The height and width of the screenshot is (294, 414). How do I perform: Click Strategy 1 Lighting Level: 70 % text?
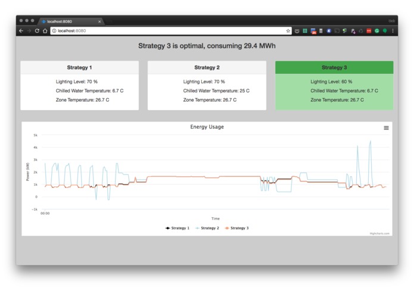[x=77, y=82]
